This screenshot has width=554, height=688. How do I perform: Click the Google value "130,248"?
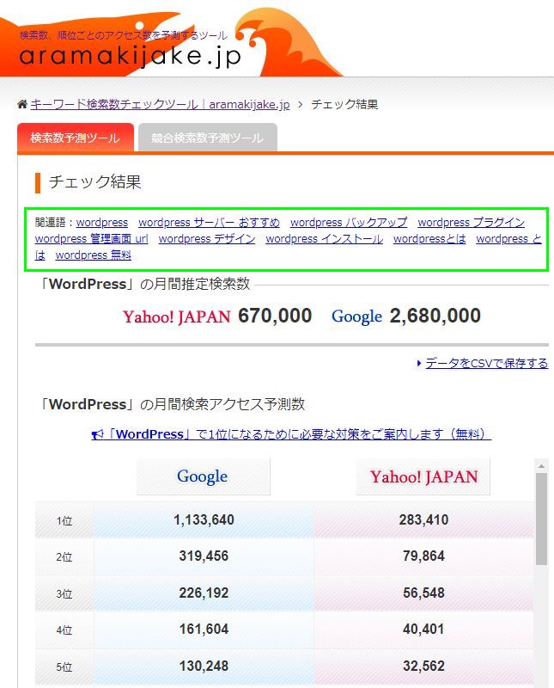[x=204, y=666]
